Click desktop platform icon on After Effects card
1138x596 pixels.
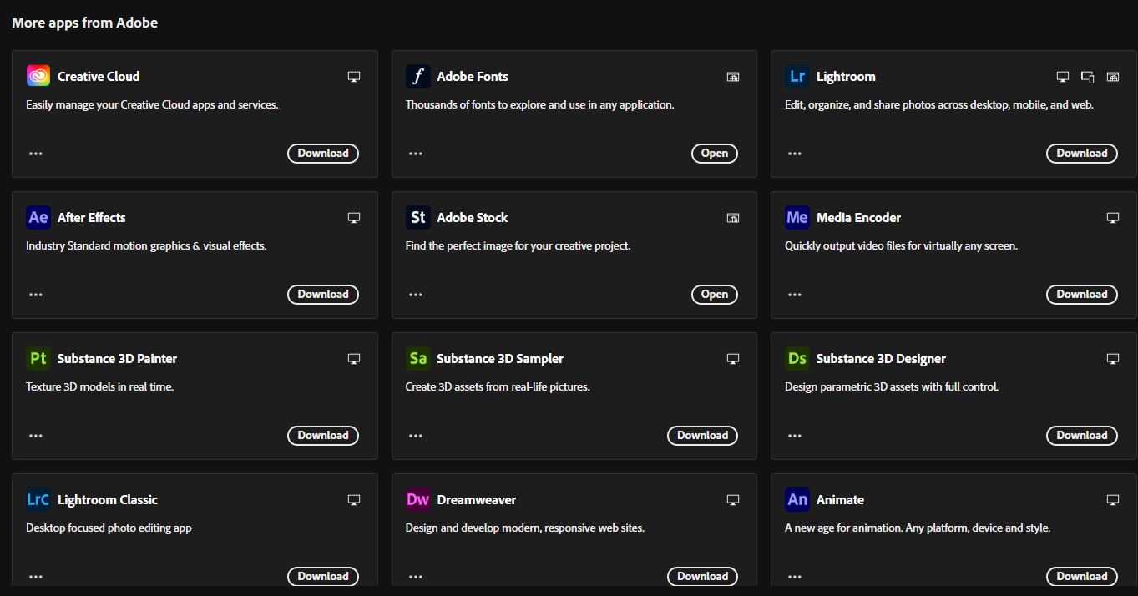(354, 218)
